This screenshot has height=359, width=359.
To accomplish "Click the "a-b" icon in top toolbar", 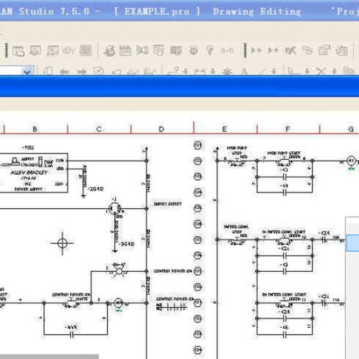I will (x=227, y=50).
